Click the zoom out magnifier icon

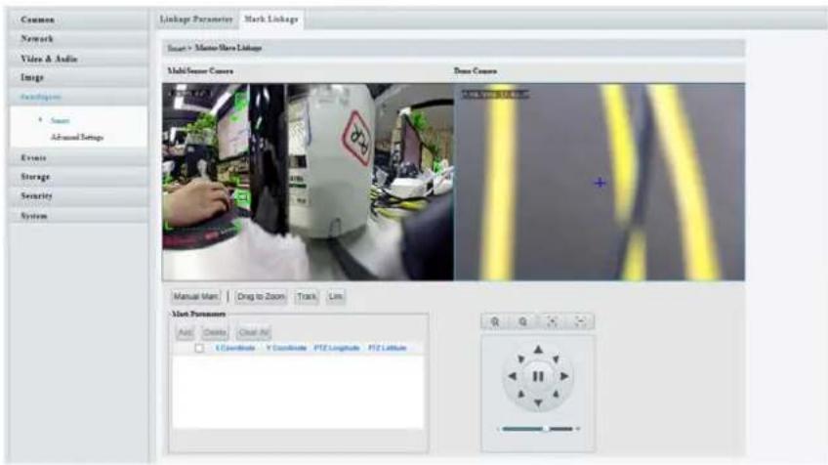pyautogui.click(x=523, y=321)
